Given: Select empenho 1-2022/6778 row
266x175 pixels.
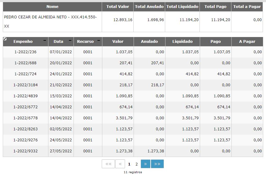Looking at the screenshot, I should point(133,118).
